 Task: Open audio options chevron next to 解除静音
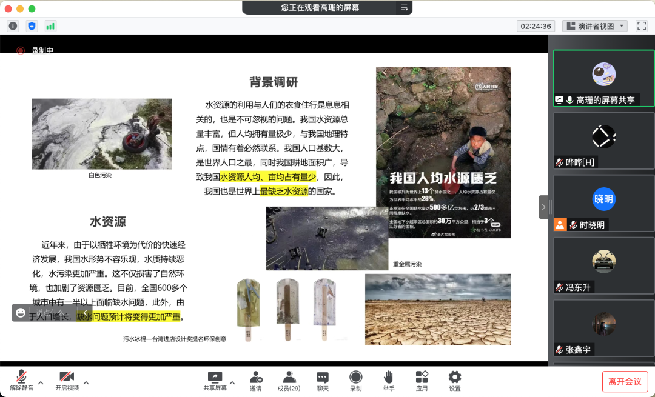pos(40,383)
